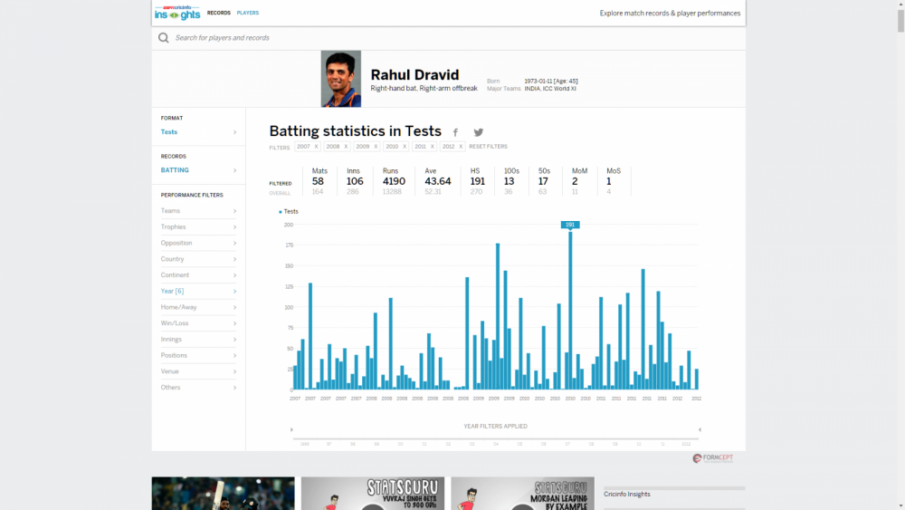This screenshot has width=905, height=510.
Task: Click Rahul Dravid name heading
Action: click(x=415, y=75)
